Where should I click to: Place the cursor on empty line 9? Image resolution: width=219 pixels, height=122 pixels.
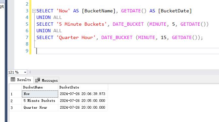126,51
